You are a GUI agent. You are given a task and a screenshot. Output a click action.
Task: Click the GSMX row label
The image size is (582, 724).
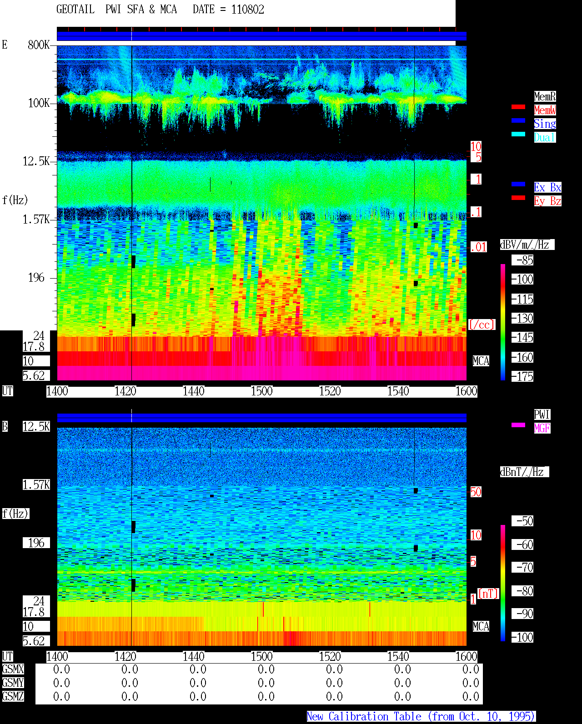click(x=13, y=669)
